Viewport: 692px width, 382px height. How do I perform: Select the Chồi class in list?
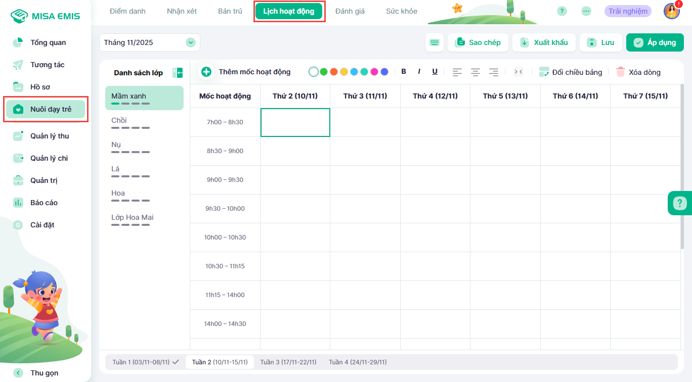119,120
